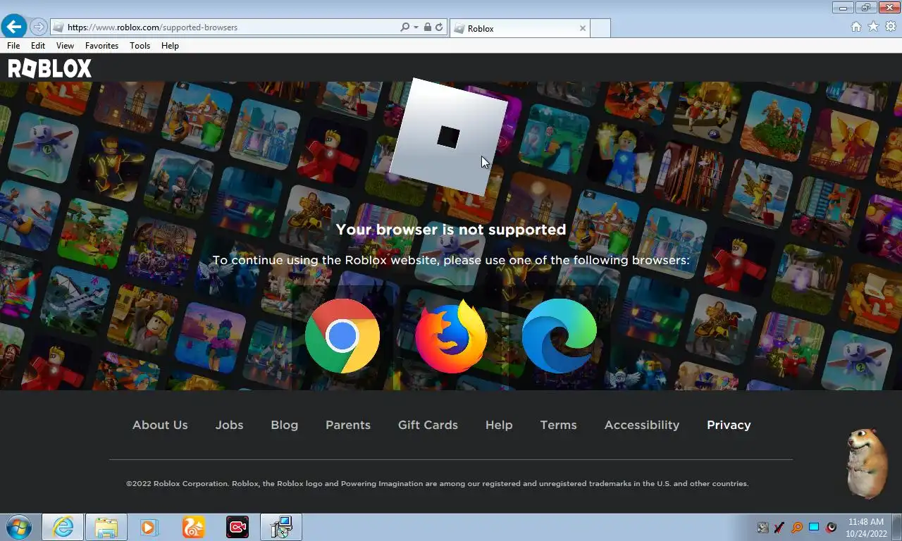Open a new blank tab
Viewport: 902px width, 541px height.
click(x=600, y=28)
